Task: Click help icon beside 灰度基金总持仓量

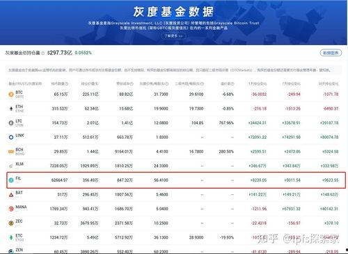Action: pos(42,53)
